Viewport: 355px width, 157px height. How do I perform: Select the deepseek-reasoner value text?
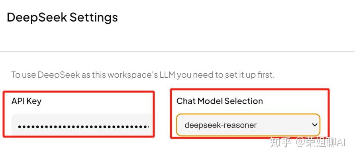(220, 125)
